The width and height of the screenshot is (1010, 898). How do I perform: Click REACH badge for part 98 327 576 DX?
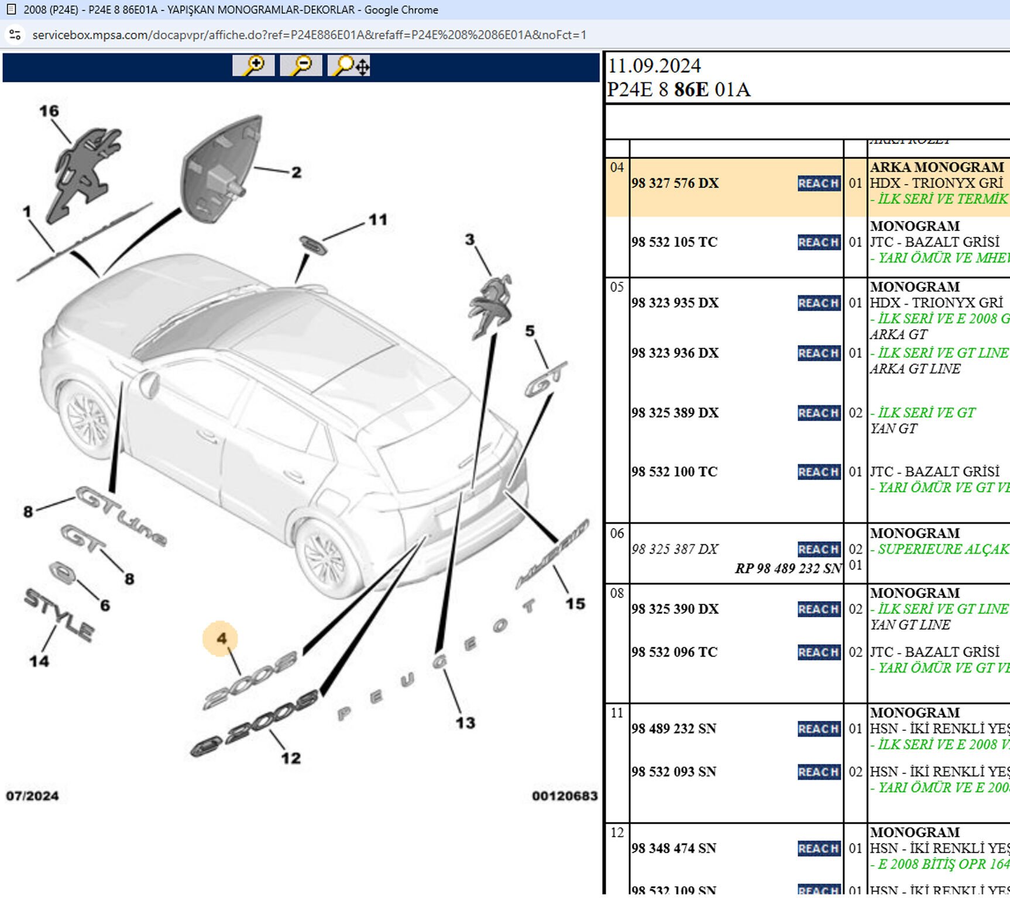tap(819, 184)
